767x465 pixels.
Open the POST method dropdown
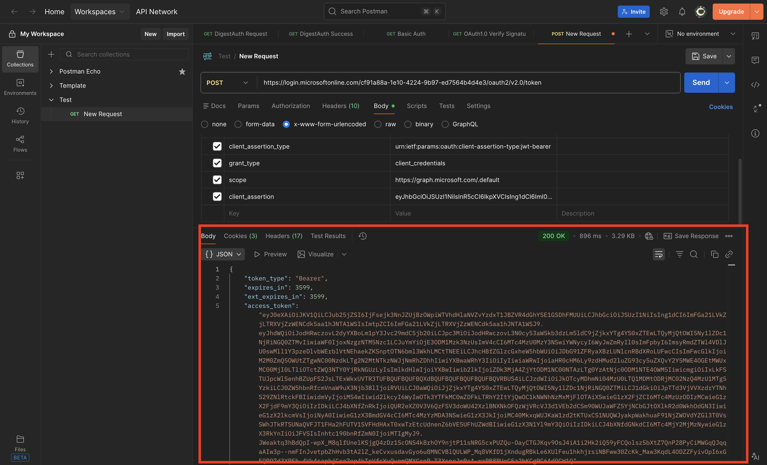(x=228, y=82)
